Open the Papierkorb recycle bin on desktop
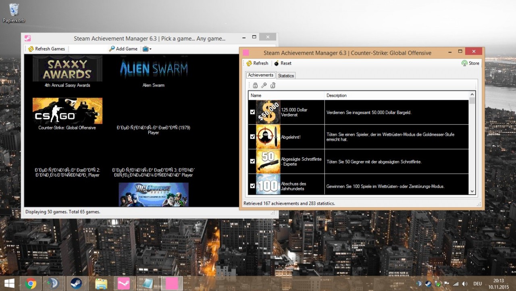The image size is (516, 291). 14,12
